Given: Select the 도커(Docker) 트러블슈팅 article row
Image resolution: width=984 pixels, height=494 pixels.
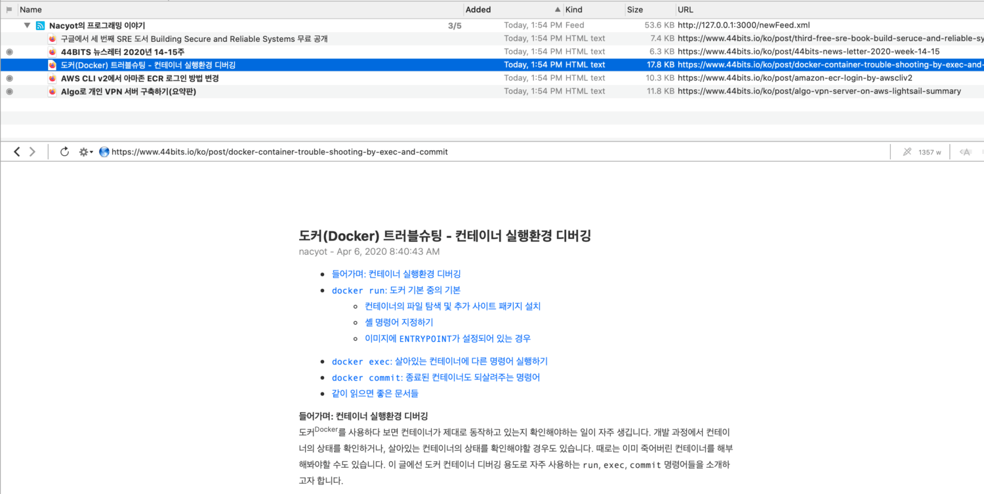Looking at the screenshot, I should pos(492,65).
